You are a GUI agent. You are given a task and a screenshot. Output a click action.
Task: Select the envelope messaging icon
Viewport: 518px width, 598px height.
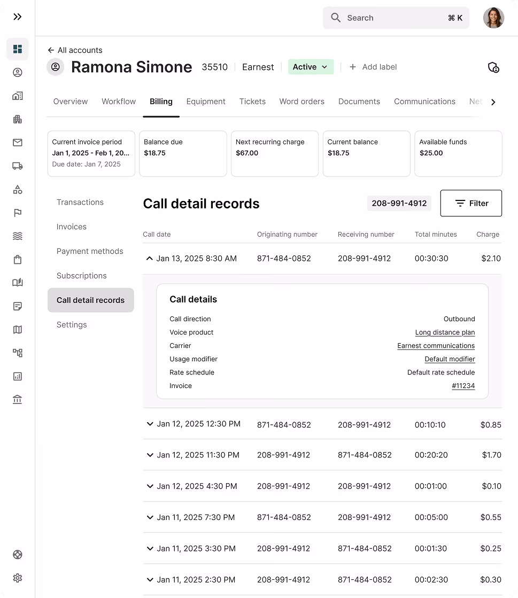point(18,142)
